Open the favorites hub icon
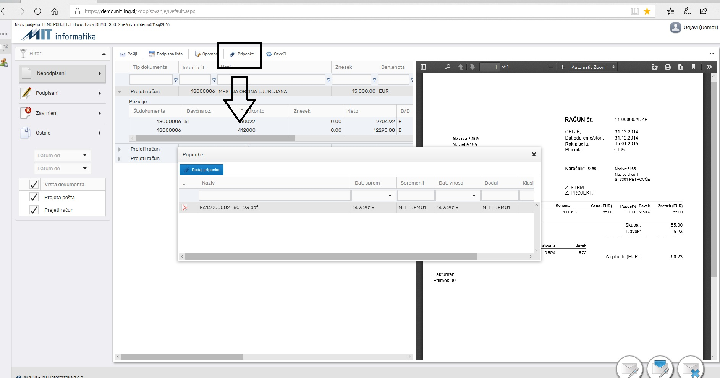 point(670,11)
